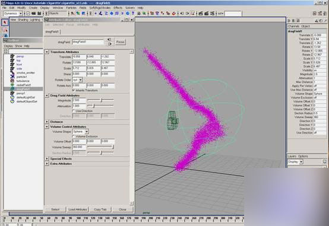Click the curve selection mask icon
Image resolution: width=329 pixels, height=226 pixels.
click(106, 14)
